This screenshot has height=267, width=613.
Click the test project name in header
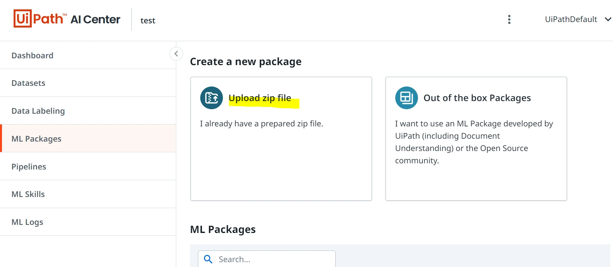tap(148, 20)
